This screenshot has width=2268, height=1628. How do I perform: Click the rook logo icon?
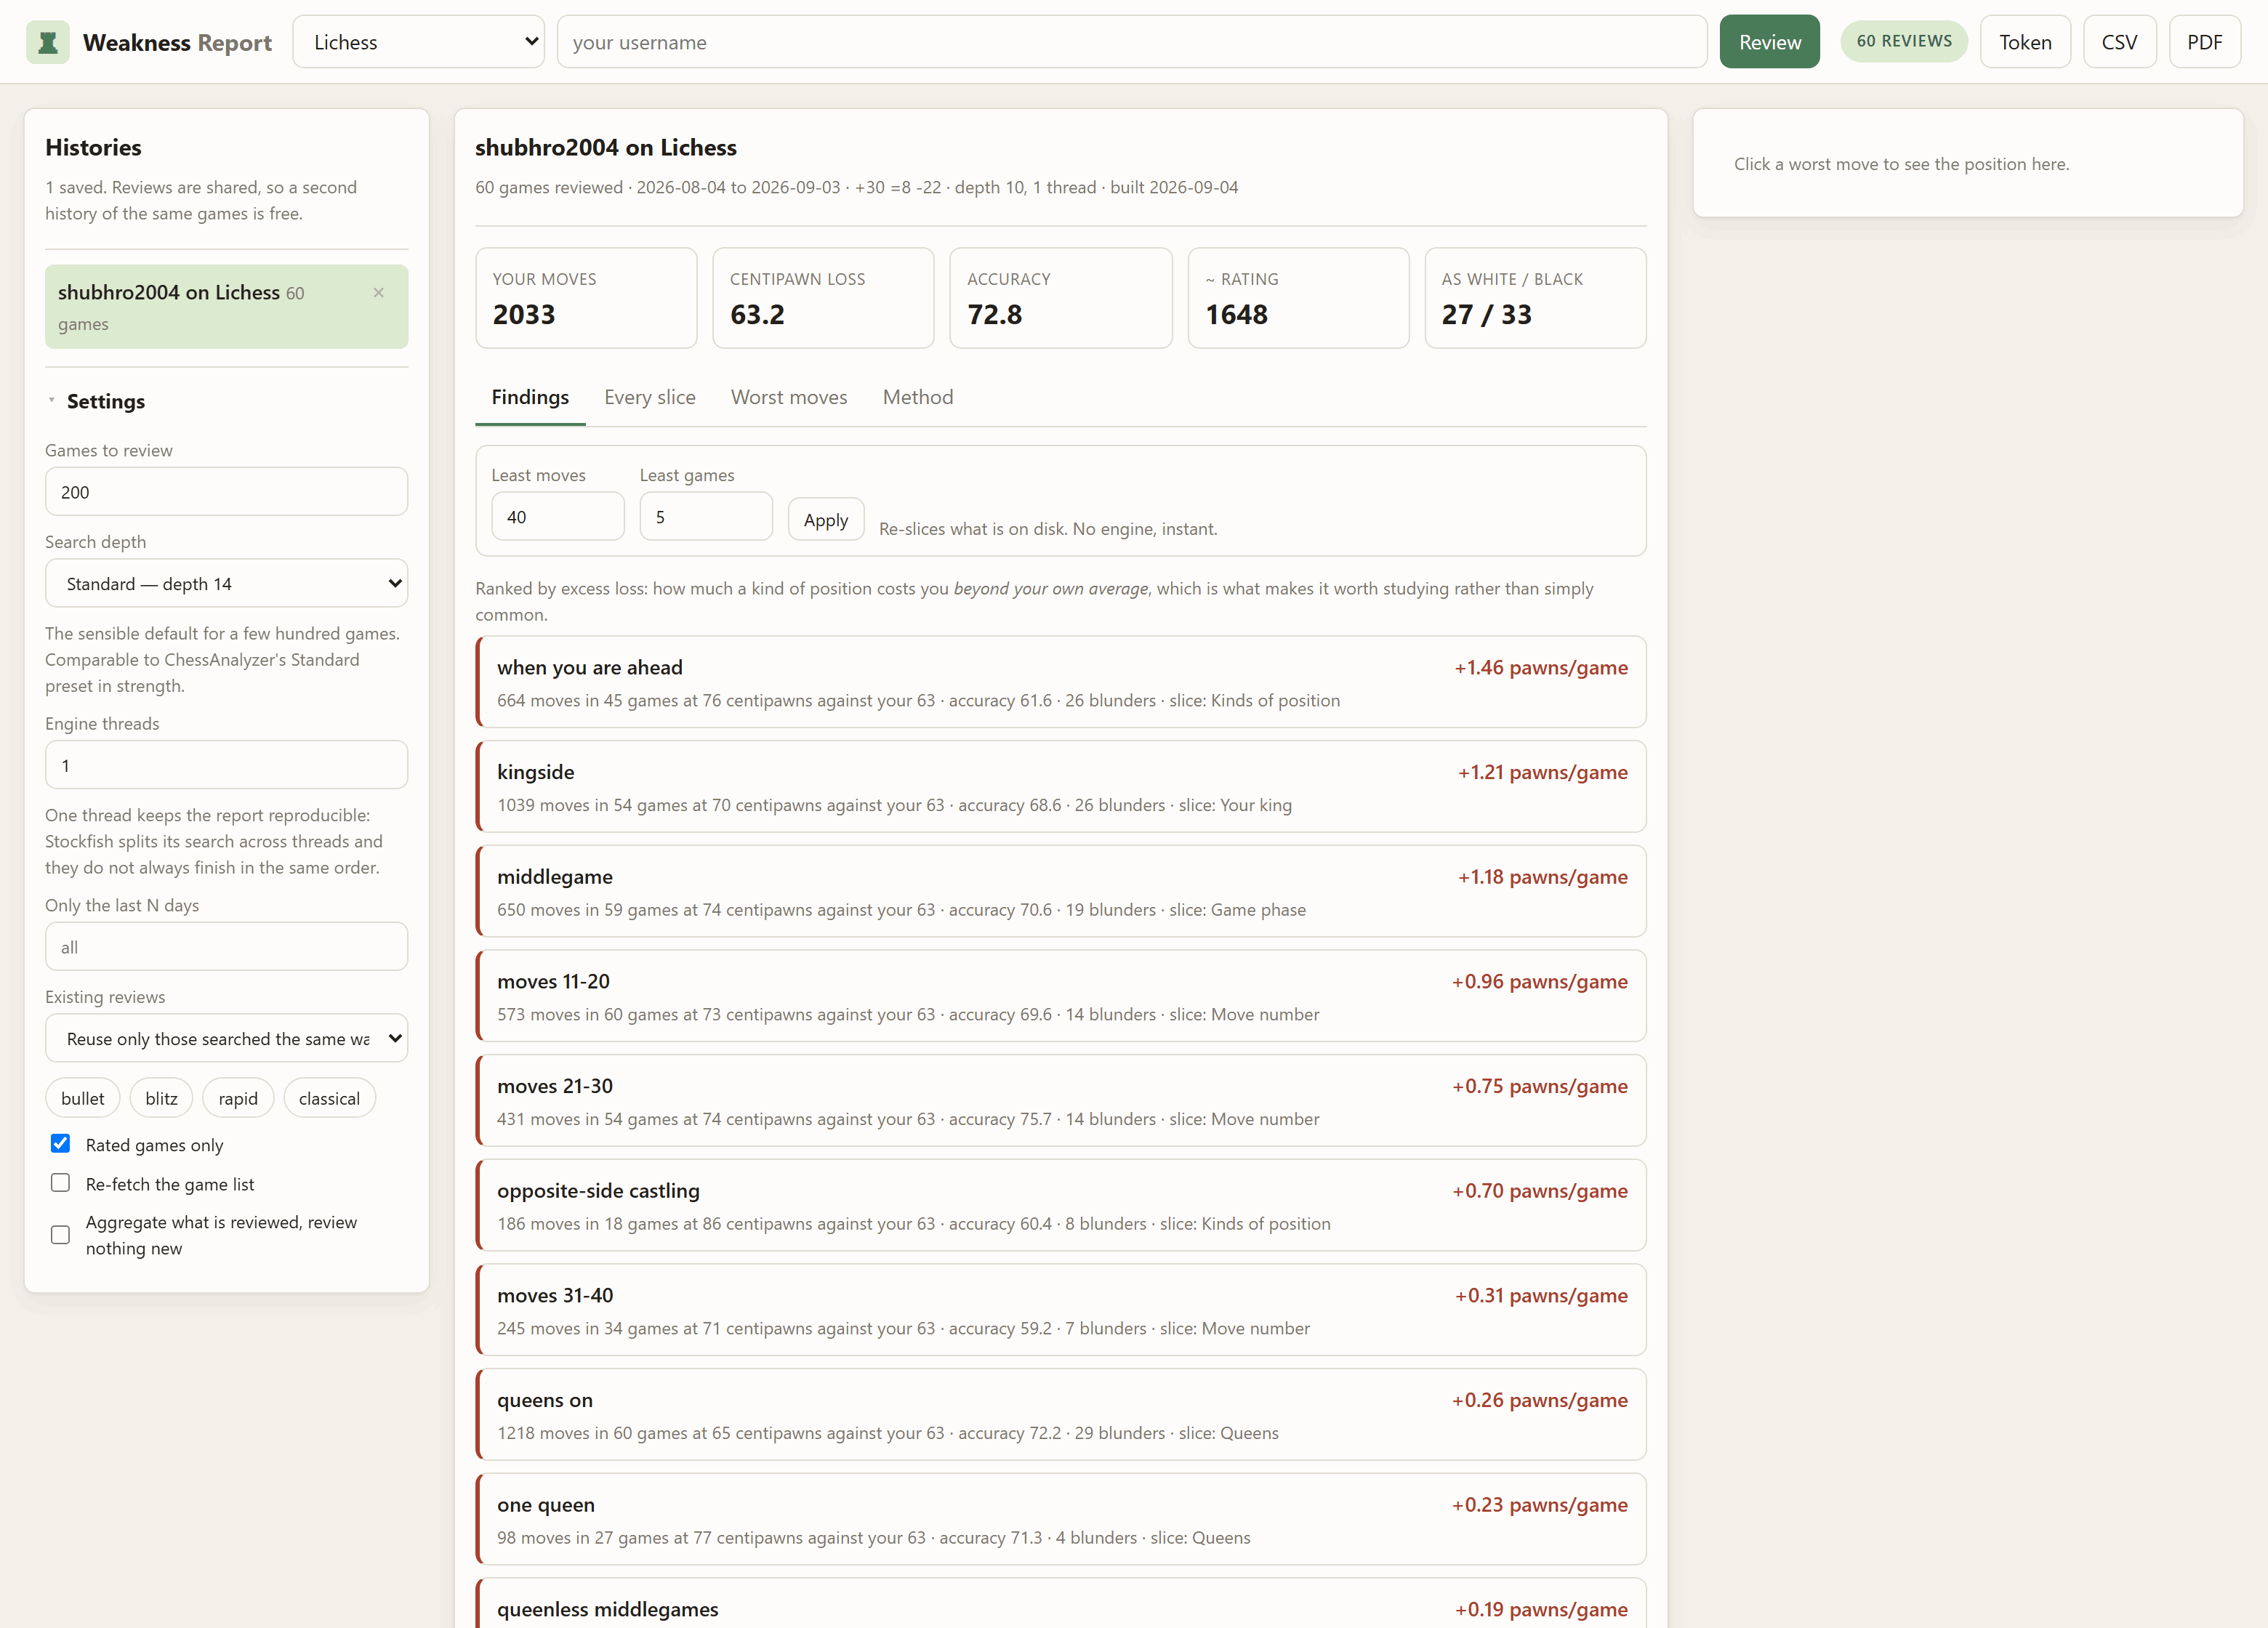47,42
